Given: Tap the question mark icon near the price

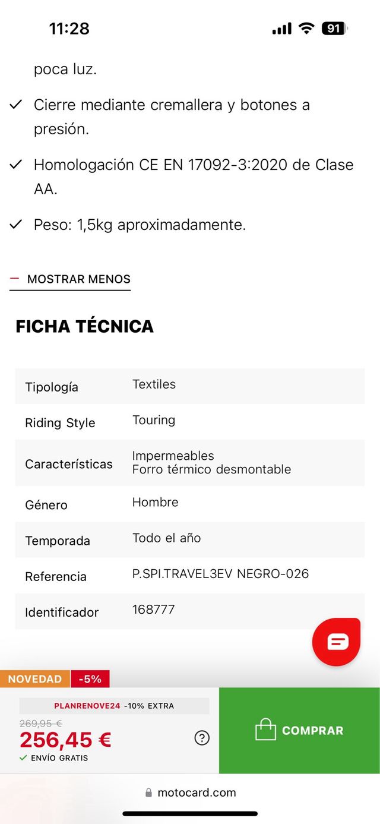Looking at the screenshot, I should [x=202, y=738].
